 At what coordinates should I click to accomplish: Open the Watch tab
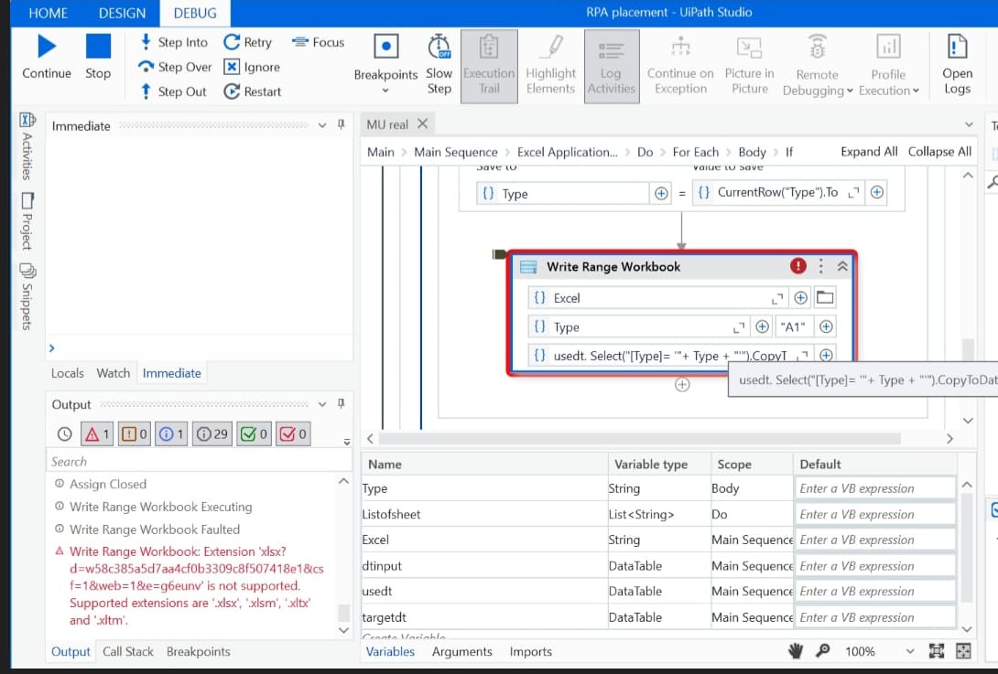[114, 373]
